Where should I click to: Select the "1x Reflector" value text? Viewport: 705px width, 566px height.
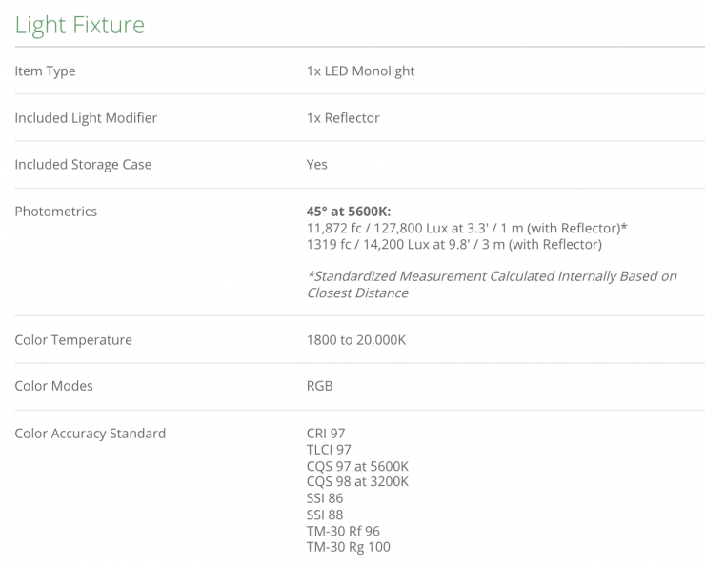coord(343,118)
